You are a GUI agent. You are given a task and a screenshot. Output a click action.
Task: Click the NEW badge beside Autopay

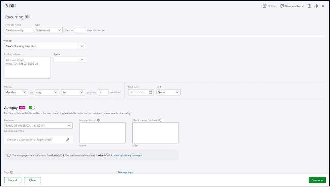pos(22,107)
